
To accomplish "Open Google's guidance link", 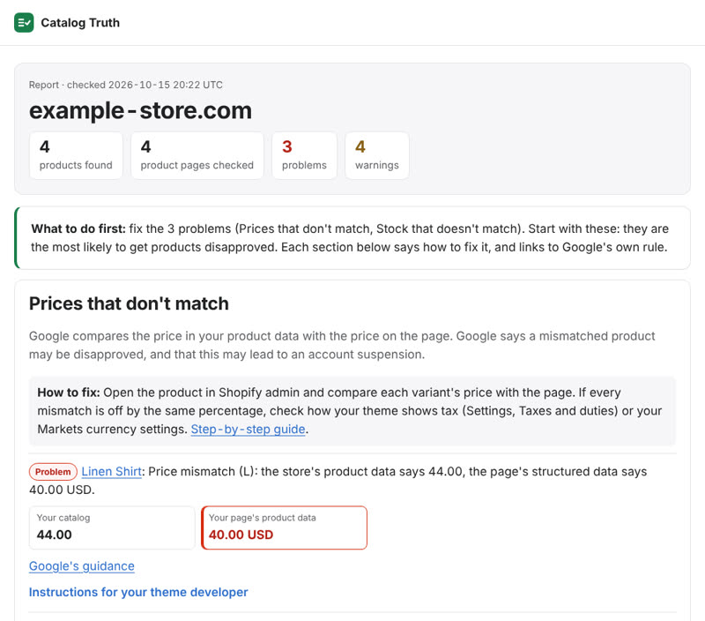I will (x=81, y=565).
